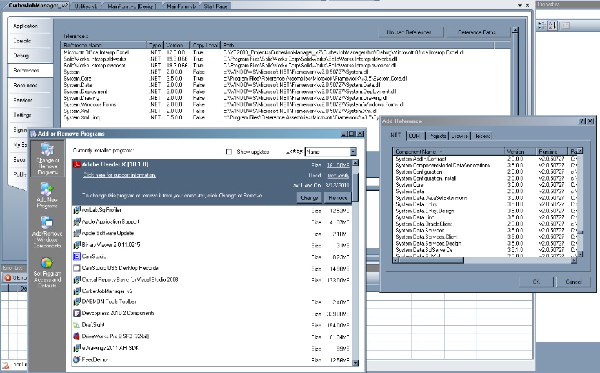Click the Crystal Reports Basic icon
600x373 pixels.
click(76, 280)
